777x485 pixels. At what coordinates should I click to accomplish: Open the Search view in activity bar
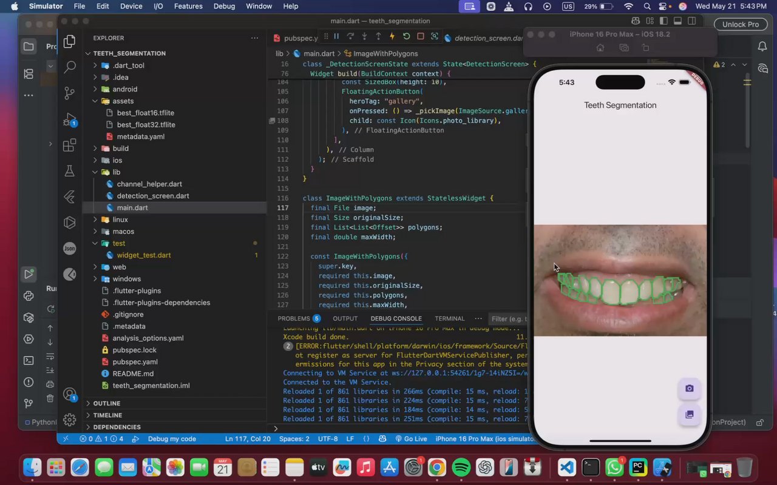70,67
